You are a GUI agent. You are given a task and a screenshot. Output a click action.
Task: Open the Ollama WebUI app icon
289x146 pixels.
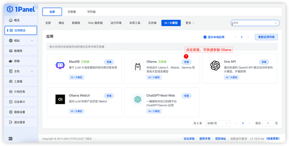[x=60, y=99]
